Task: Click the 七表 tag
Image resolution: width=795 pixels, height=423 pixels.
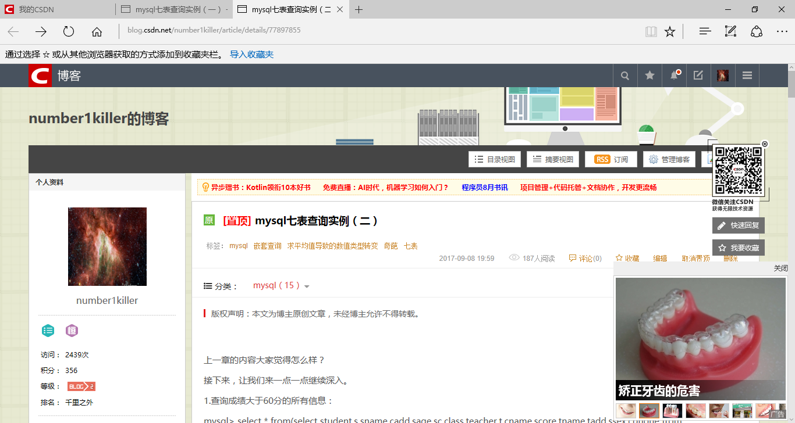Action: [411, 246]
